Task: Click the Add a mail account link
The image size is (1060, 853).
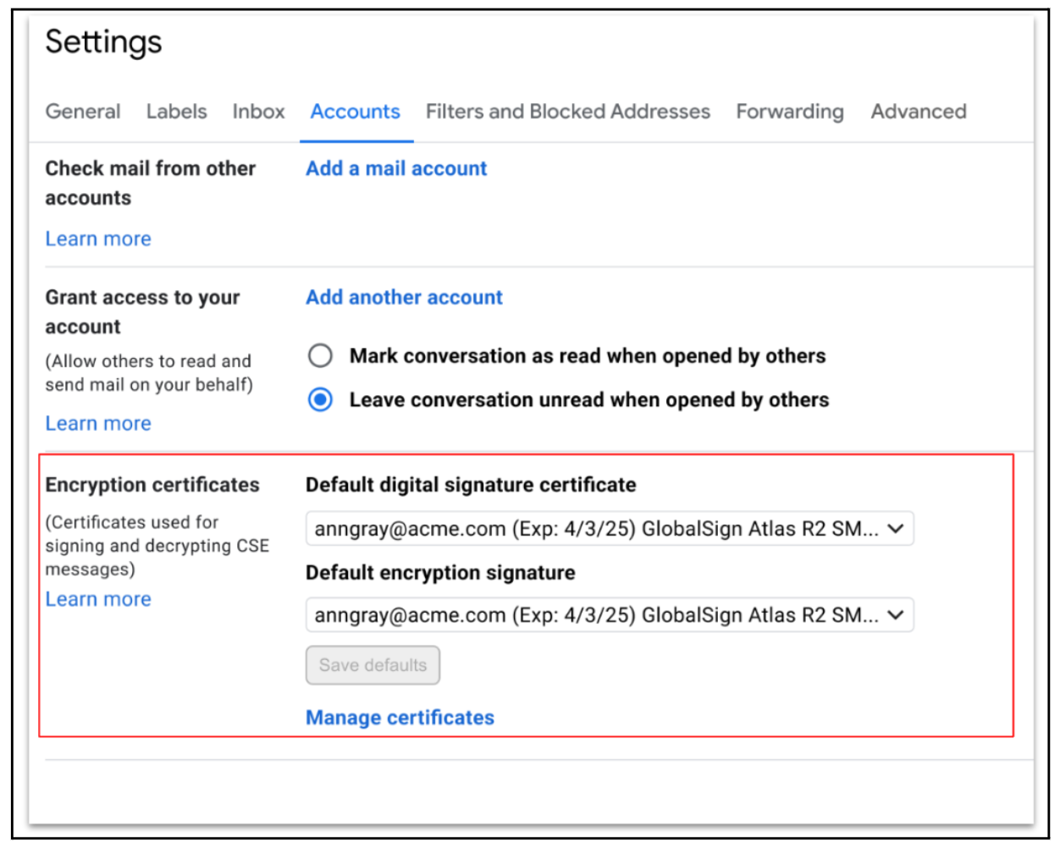Action: point(396,168)
